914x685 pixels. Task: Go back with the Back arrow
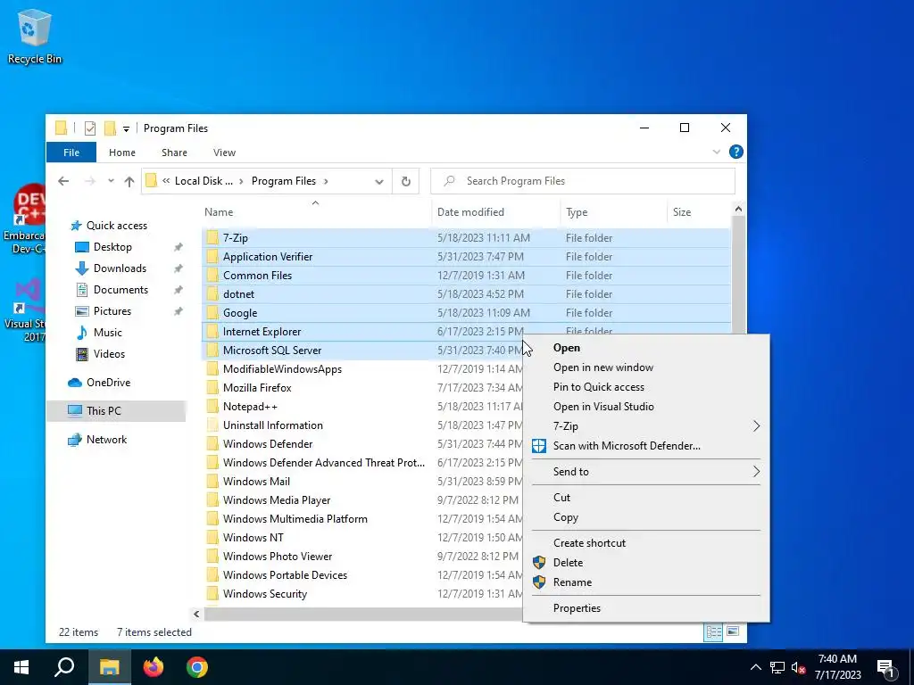coord(63,181)
